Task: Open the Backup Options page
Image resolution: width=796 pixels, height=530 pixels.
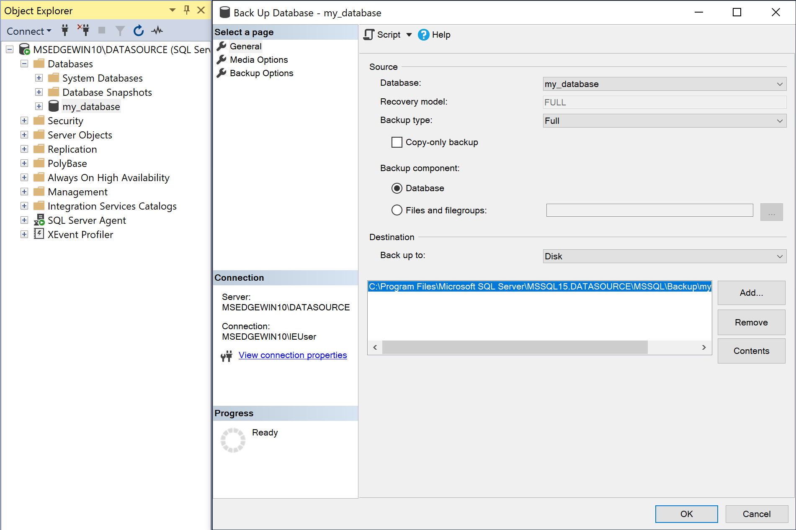Action: pyautogui.click(x=261, y=73)
